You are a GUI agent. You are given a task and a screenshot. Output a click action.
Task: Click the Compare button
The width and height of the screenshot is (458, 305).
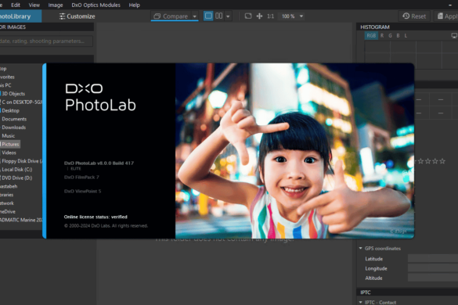click(171, 16)
